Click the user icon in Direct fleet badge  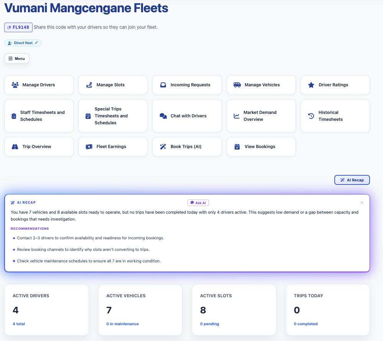coord(10,43)
